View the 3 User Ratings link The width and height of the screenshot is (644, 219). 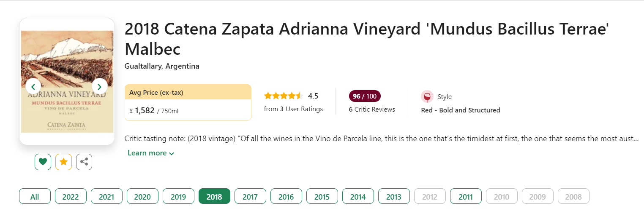tap(293, 109)
